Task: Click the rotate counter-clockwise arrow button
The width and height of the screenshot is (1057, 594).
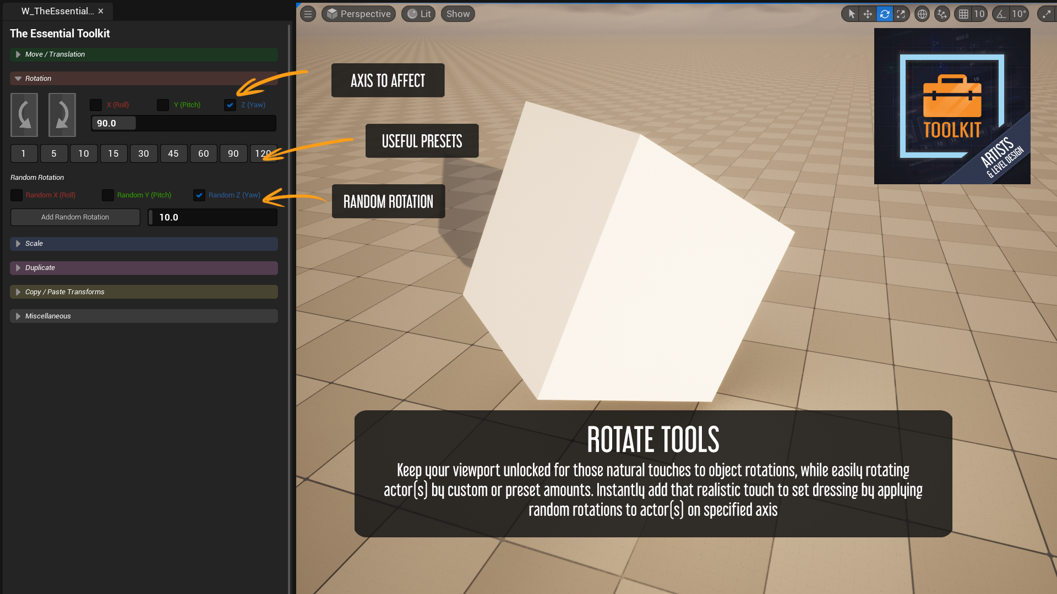Action: [24, 114]
